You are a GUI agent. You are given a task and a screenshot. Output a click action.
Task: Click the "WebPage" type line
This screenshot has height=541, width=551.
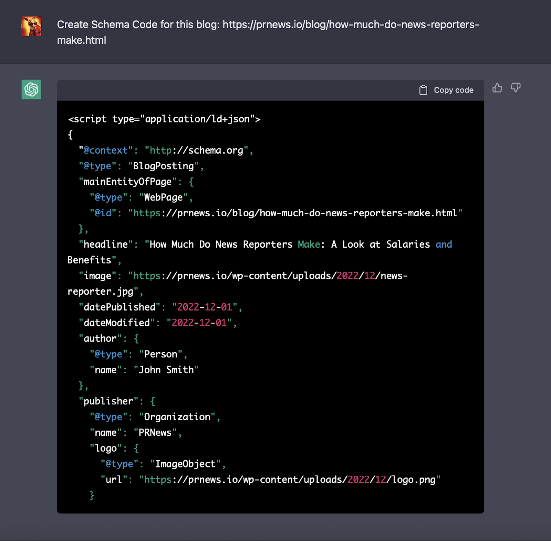141,197
